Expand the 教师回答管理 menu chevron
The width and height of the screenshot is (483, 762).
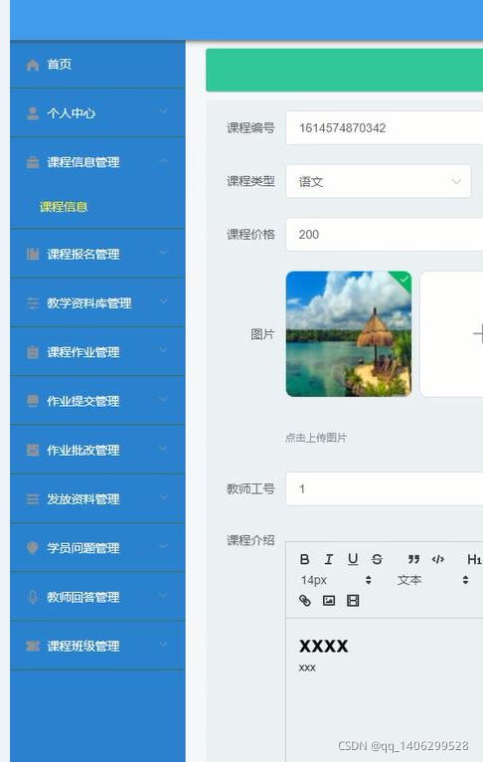[x=164, y=595]
